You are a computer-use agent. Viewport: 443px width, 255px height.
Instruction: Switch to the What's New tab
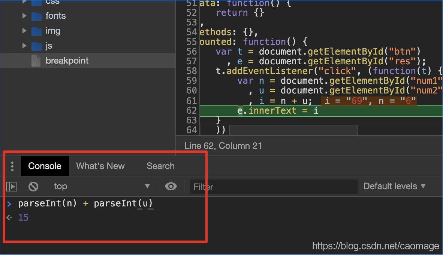(x=100, y=166)
